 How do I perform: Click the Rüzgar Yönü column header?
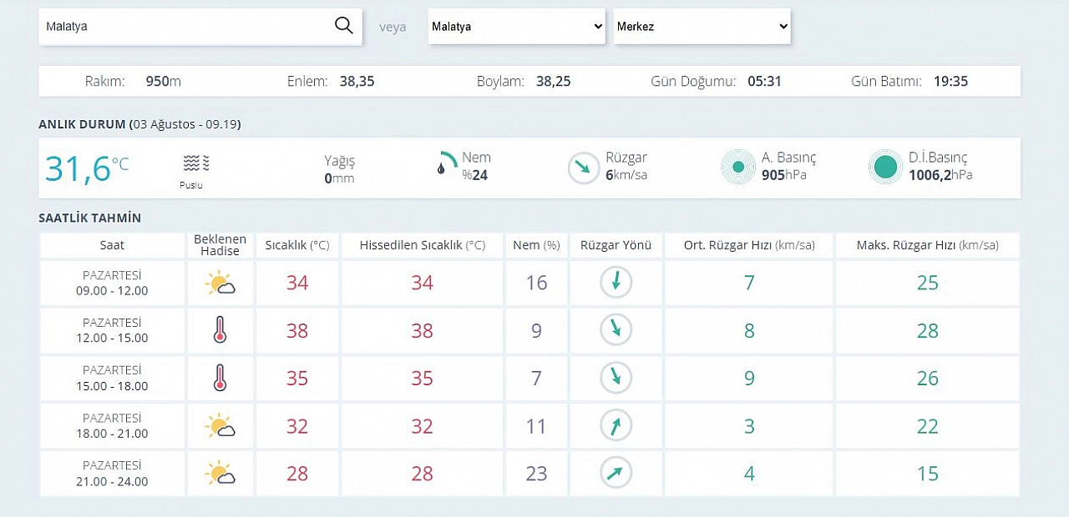click(616, 245)
